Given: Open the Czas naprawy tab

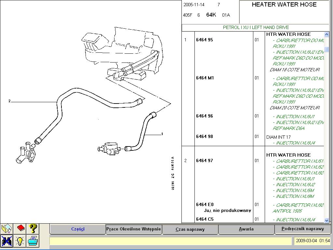Looking at the screenshot, I should tap(190, 229).
